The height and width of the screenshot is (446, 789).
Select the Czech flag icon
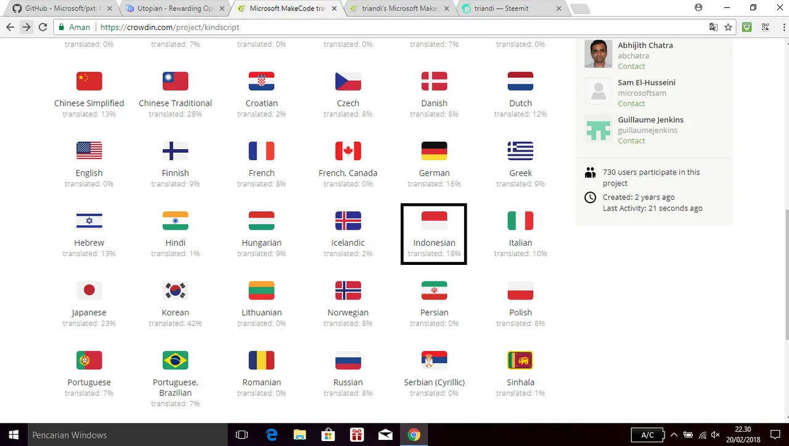coord(348,81)
